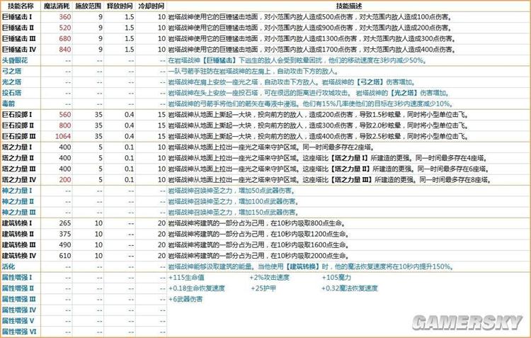The height and width of the screenshot is (338, 531).
Task: Click the 技能名称 column header
Action: click(18, 5)
